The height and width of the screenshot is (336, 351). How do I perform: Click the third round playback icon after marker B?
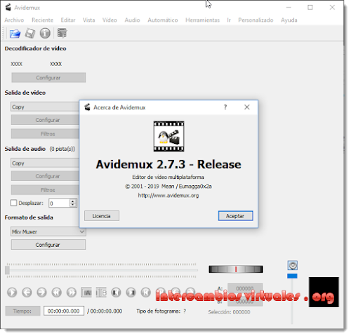pyautogui.click(x=146, y=293)
